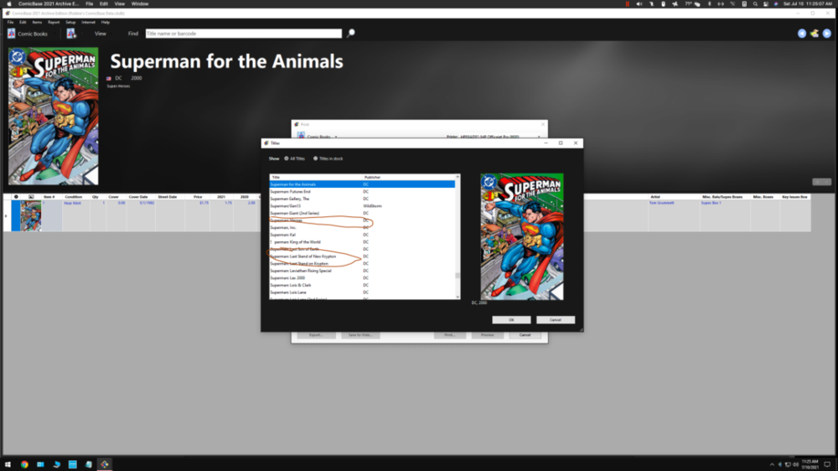
Task: Select Superman: Futures End in the list
Action: pos(362,191)
